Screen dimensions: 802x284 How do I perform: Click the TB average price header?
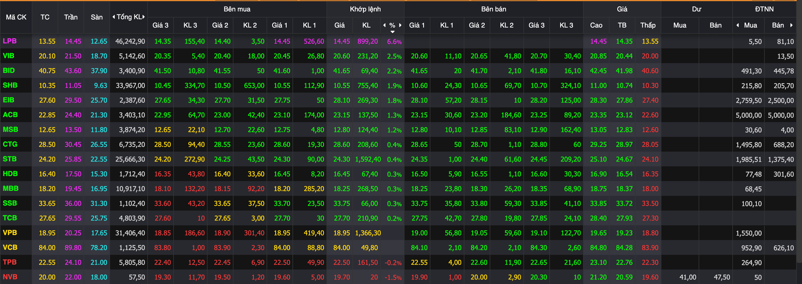pyautogui.click(x=622, y=25)
